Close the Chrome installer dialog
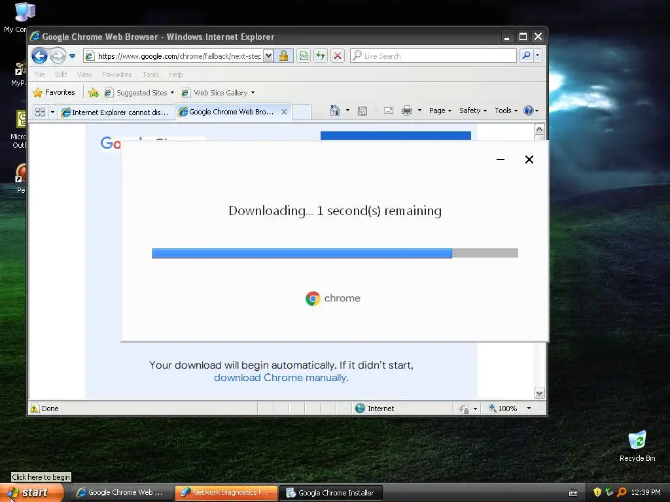 529,159
